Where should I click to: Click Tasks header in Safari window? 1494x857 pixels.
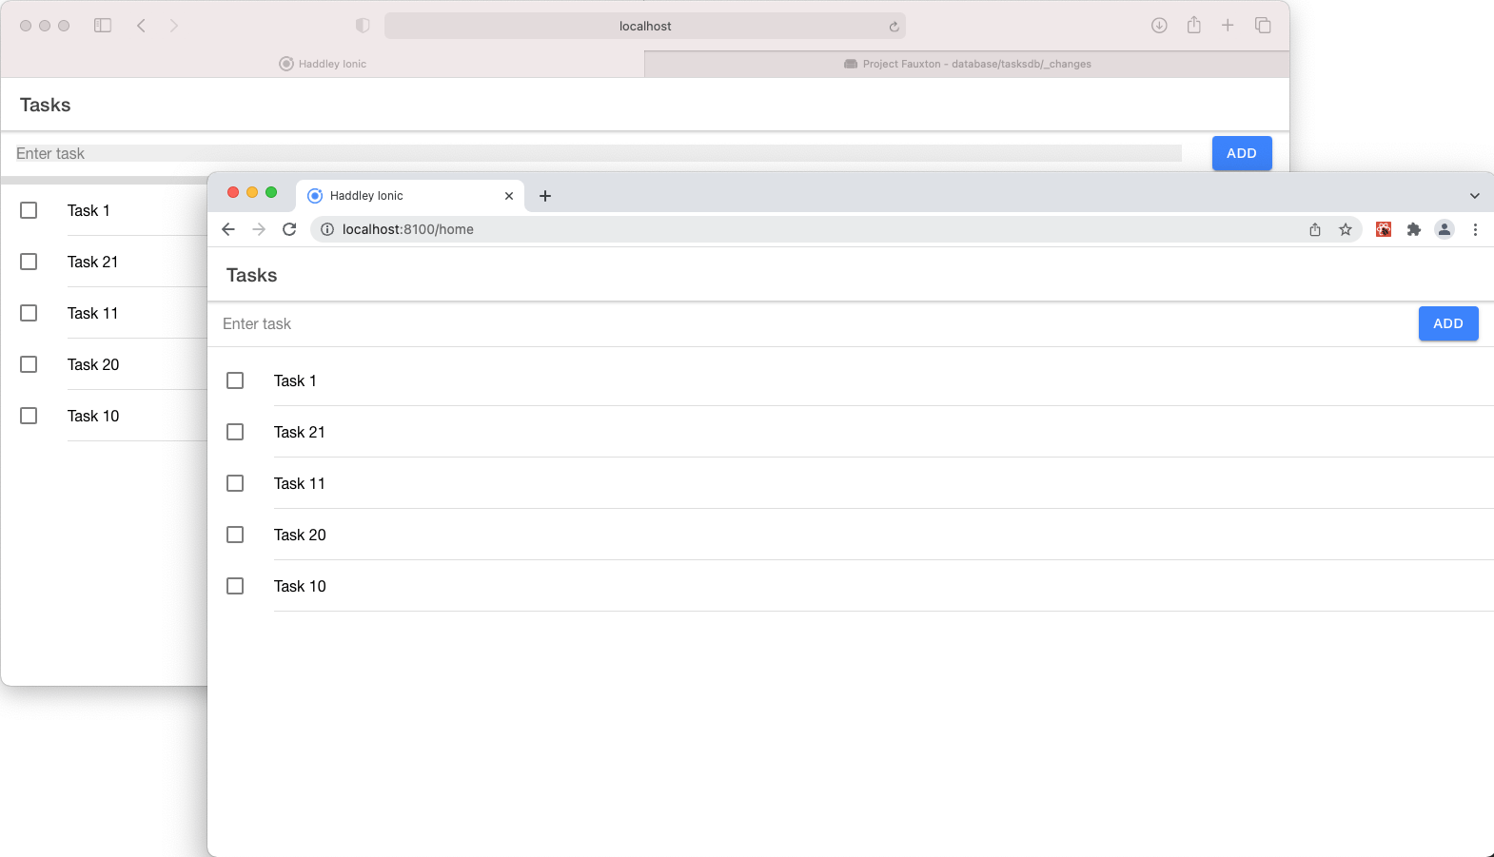coord(46,105)
